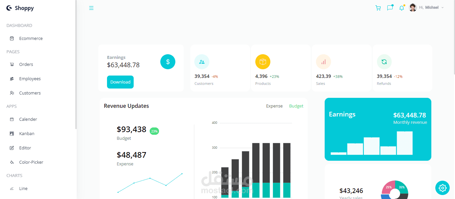The height and width of the screenshot is (199, 455).
Task: Open the Kanban app
Action: tap(27, 133)
